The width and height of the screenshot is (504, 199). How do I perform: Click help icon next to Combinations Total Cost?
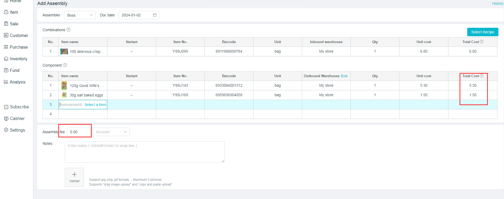click(x=482, y=41)
